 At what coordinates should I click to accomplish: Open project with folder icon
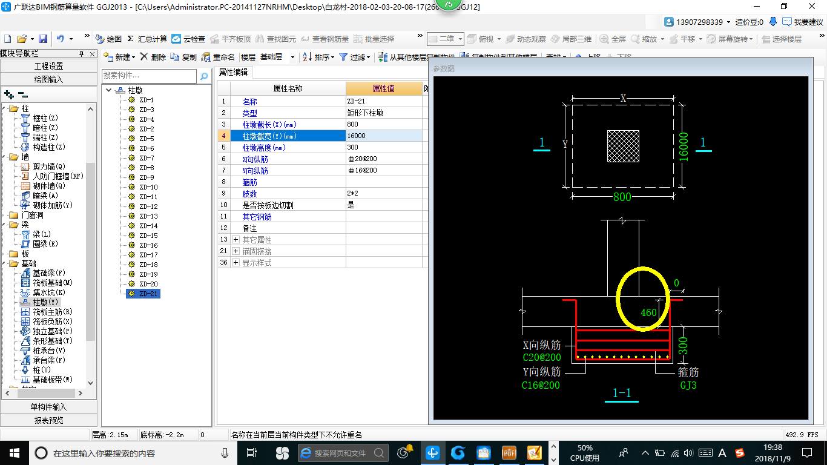[21, 39]
